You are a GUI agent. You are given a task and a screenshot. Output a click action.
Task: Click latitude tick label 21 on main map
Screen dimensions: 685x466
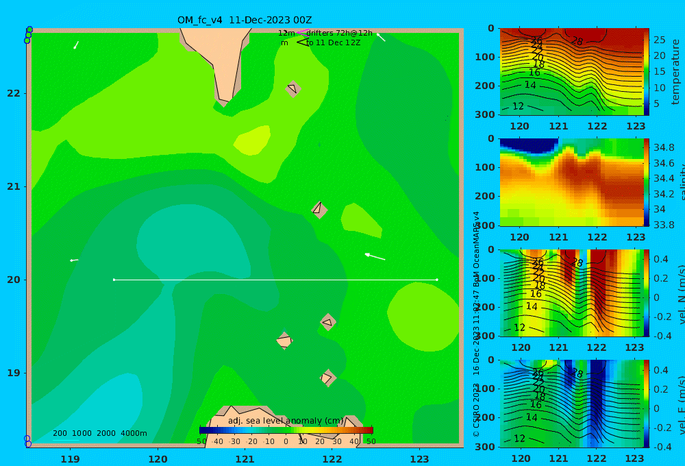14,186
